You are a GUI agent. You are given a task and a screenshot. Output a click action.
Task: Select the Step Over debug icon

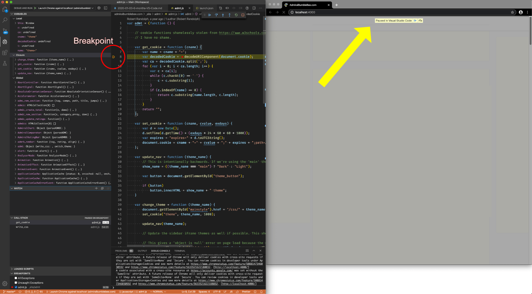point(216,15)
